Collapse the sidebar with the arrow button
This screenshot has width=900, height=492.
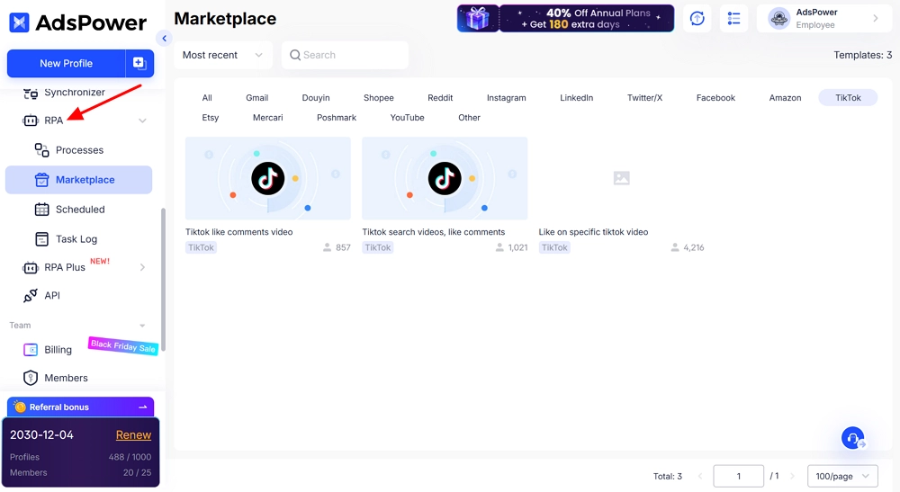164,39
